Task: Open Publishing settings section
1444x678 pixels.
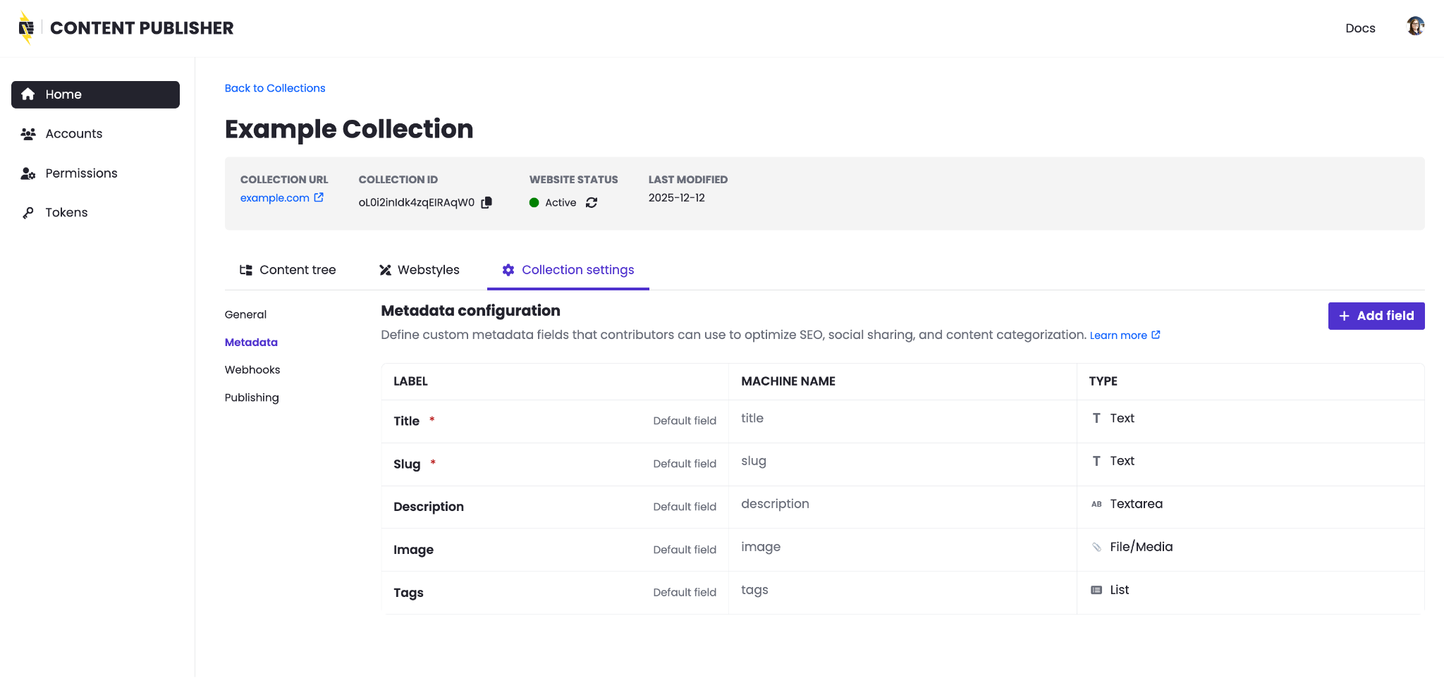Action: [x=252, y=397]
